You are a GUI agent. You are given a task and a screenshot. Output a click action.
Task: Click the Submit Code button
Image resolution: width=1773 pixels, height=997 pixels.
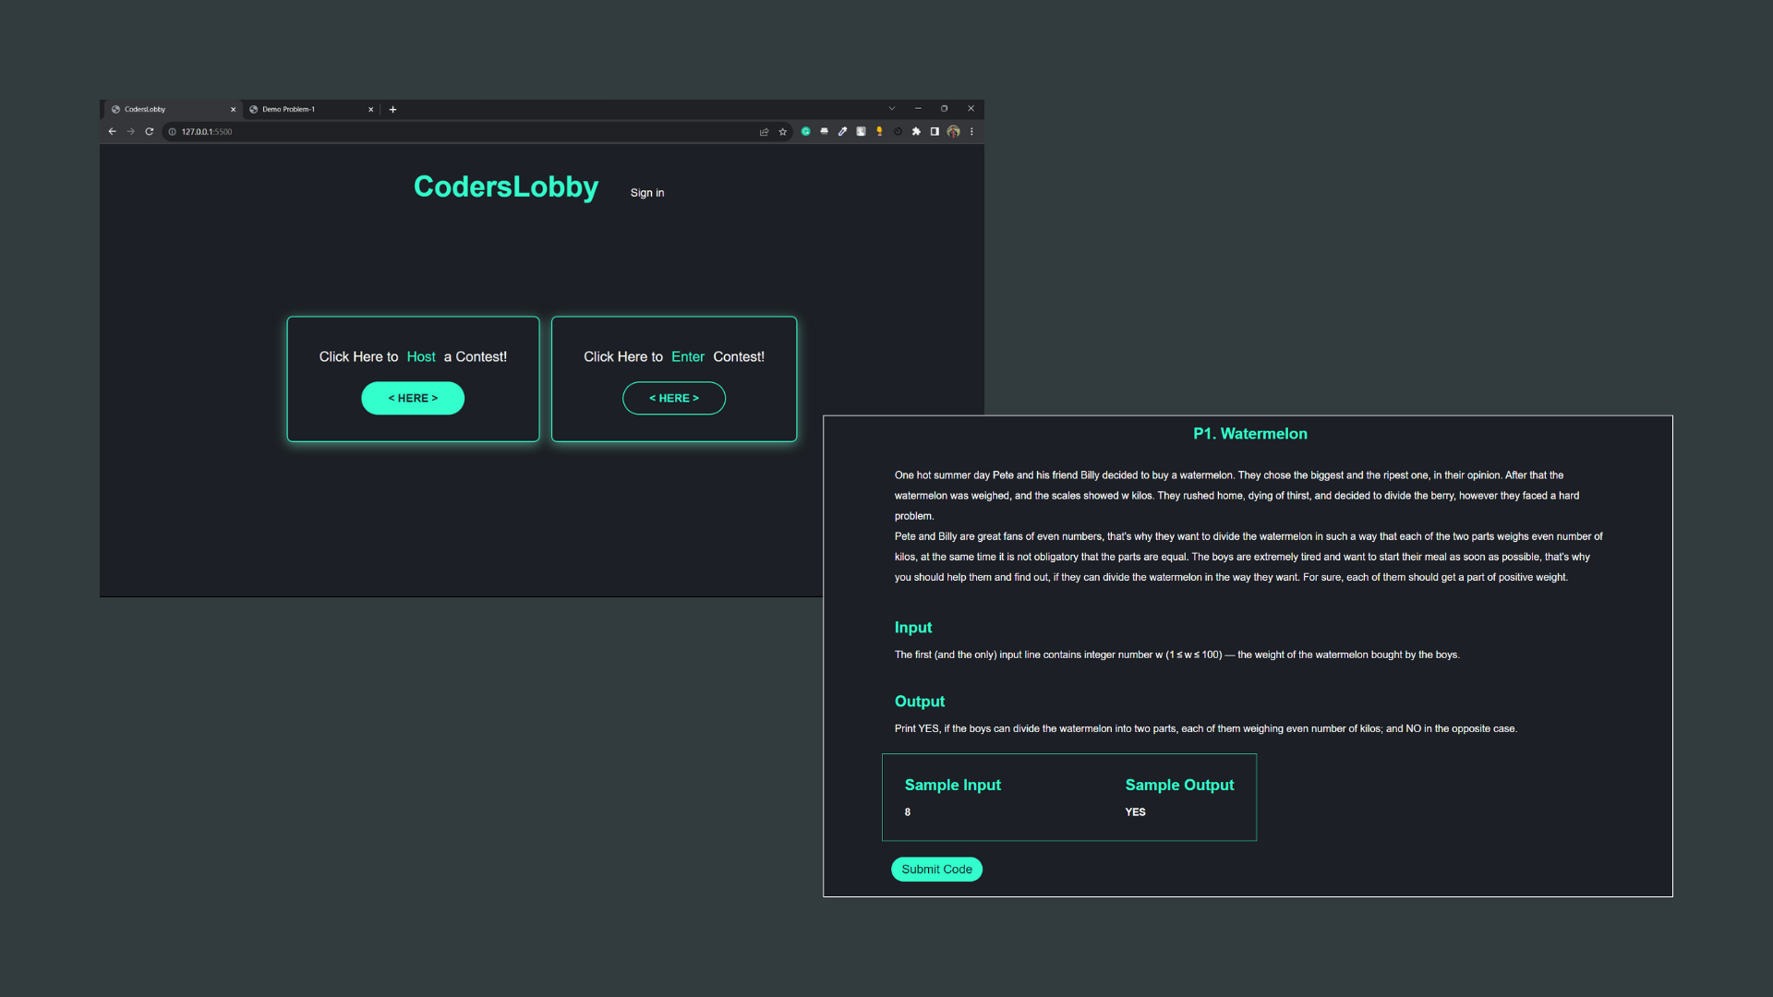pyautogui.click(x=936, y=870)
